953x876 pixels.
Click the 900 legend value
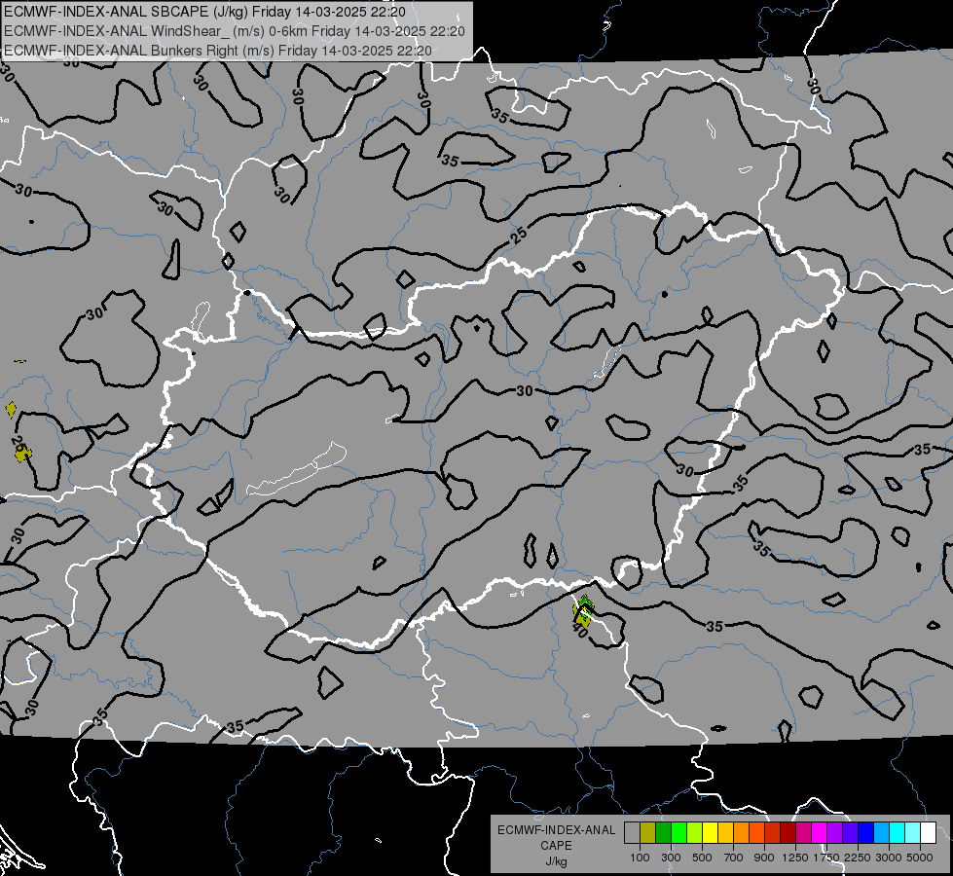click(x=764, y=858)
